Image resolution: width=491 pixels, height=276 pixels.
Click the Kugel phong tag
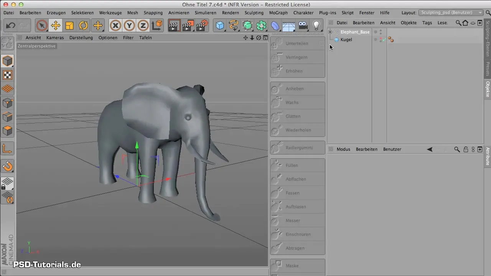[391, 39]
